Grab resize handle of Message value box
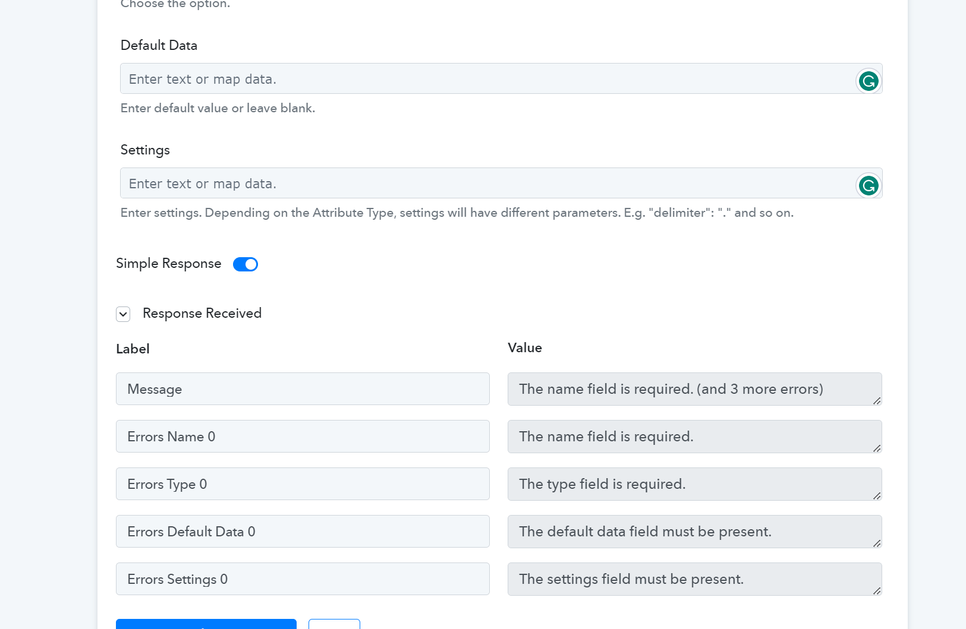This screenshot has width=966, height=629. (x=877, y=401)
